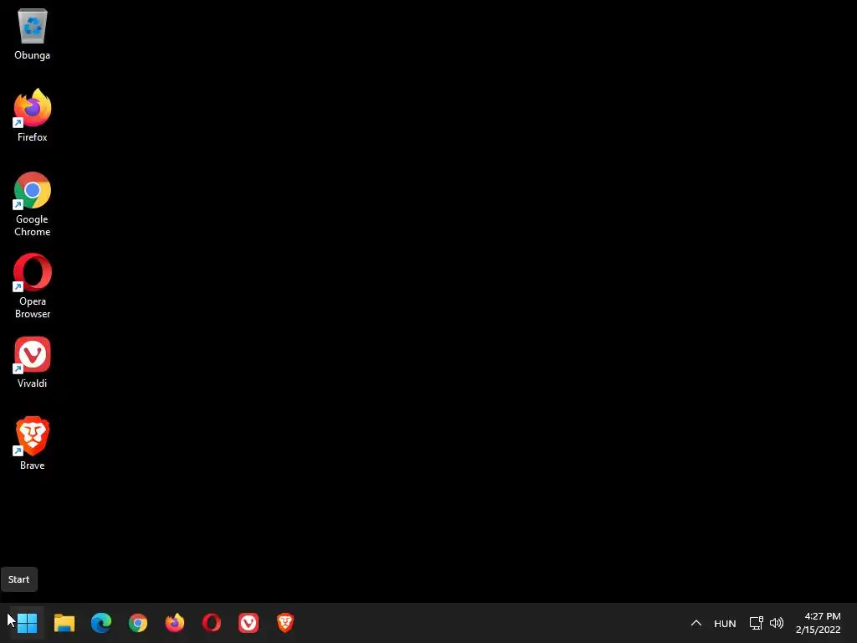857x643 pixels.
Task: Launch Firefox from the taskbar
Action: [x=175, y=622]
